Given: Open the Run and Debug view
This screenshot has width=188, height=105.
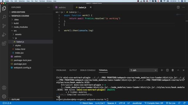Looking at the screenshot, I should point(4,35).
